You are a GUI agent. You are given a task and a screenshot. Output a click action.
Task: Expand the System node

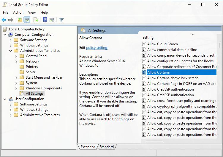[x=16, y=83]
